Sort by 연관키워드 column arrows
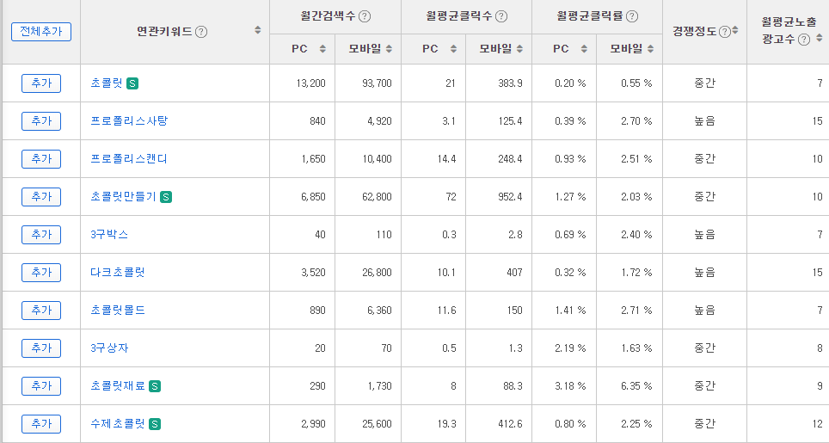This screenshot has width=829, height=443. [x=257, y=30]
